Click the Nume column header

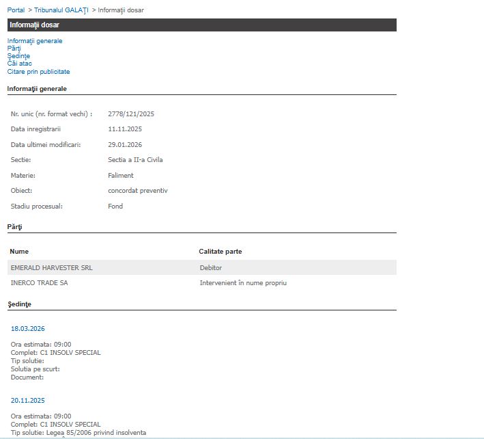(19, 252)
